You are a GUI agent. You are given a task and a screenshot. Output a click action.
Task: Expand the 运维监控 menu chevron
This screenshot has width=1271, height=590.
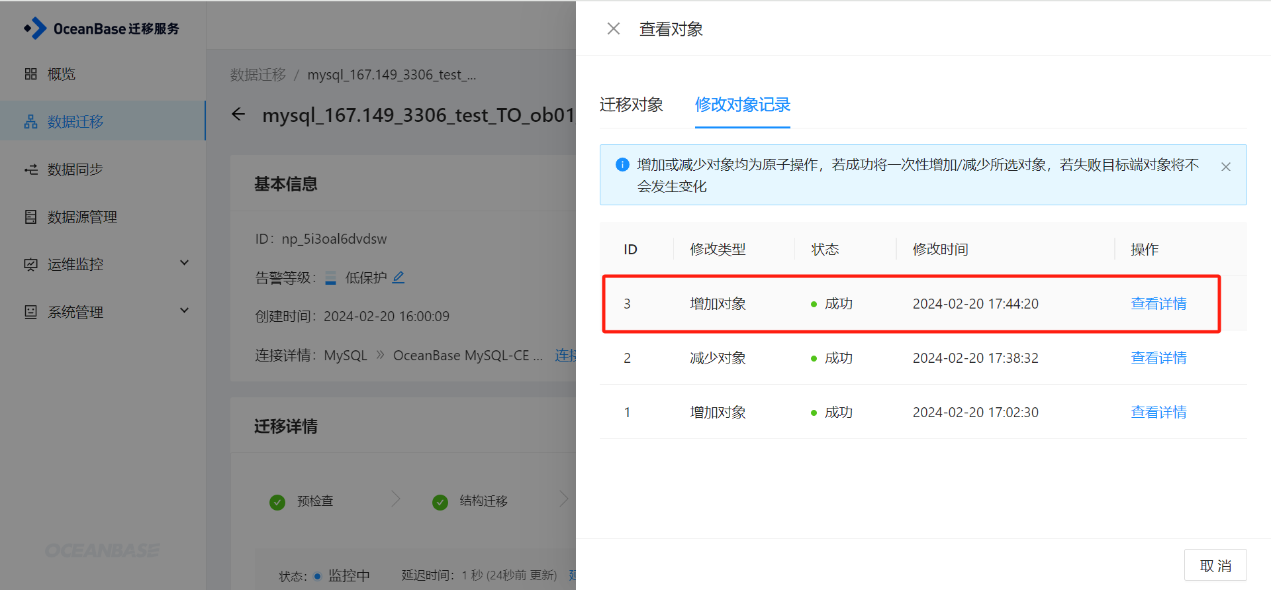coord(185,263)
